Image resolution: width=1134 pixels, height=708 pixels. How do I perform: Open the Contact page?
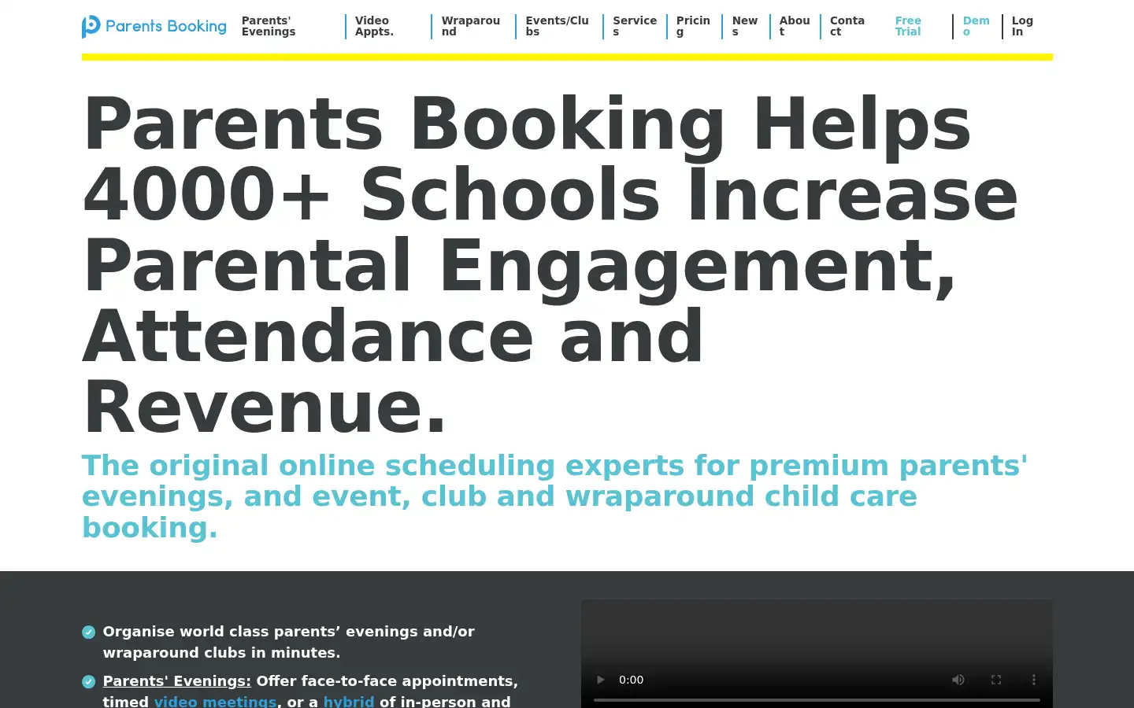(x=847, y=26)
